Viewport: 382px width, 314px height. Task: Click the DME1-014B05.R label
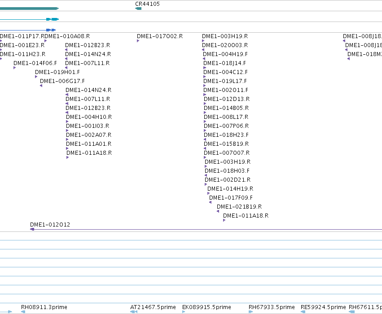(226, 108)
